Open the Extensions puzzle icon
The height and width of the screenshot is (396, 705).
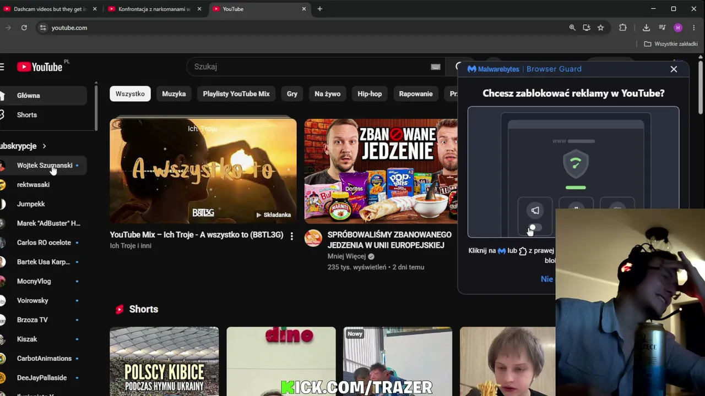coord(623,28)
